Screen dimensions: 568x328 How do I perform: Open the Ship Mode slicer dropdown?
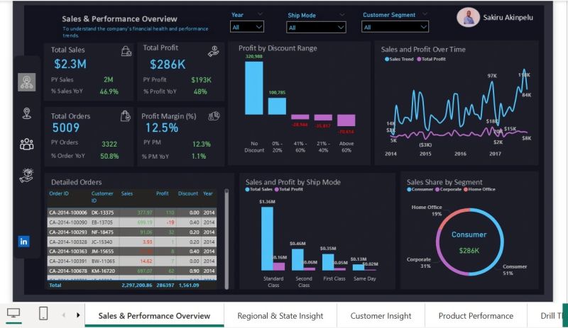coord(316,28)
